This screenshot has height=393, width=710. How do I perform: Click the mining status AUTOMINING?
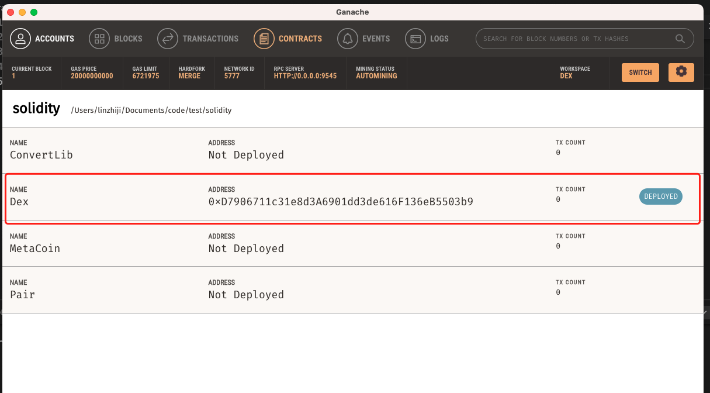pos(376,76)
